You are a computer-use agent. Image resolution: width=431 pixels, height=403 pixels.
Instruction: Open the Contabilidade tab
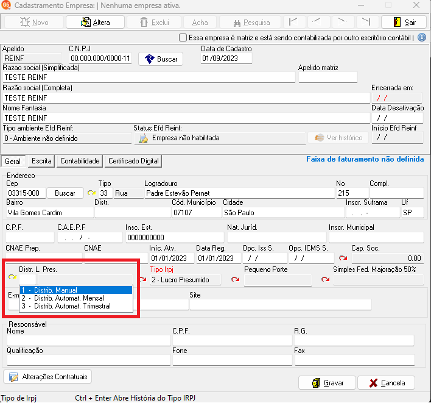[x=80, y=161]
